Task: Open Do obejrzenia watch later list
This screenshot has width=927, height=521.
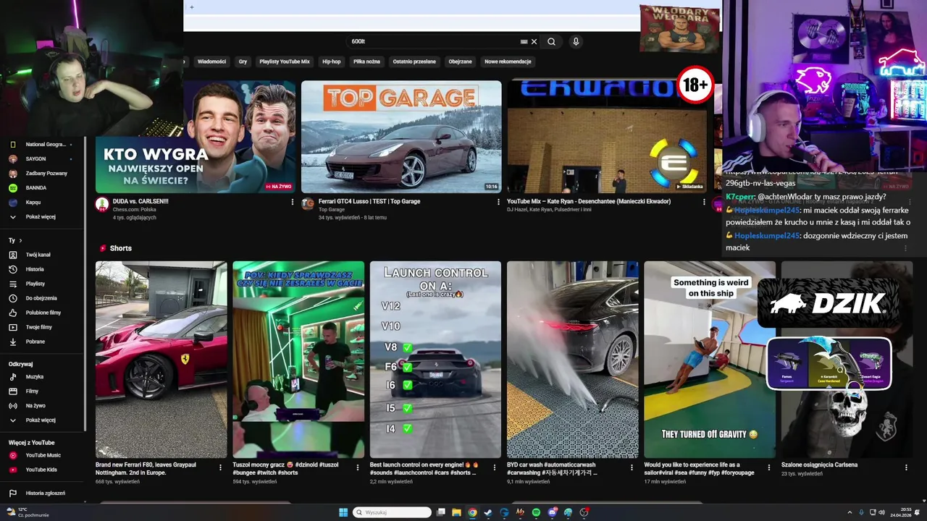Action: click(41, 298)
